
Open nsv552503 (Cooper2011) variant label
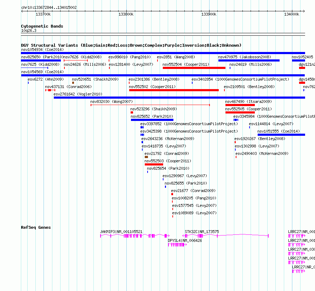pyautogui.click(x=168, y=161)
